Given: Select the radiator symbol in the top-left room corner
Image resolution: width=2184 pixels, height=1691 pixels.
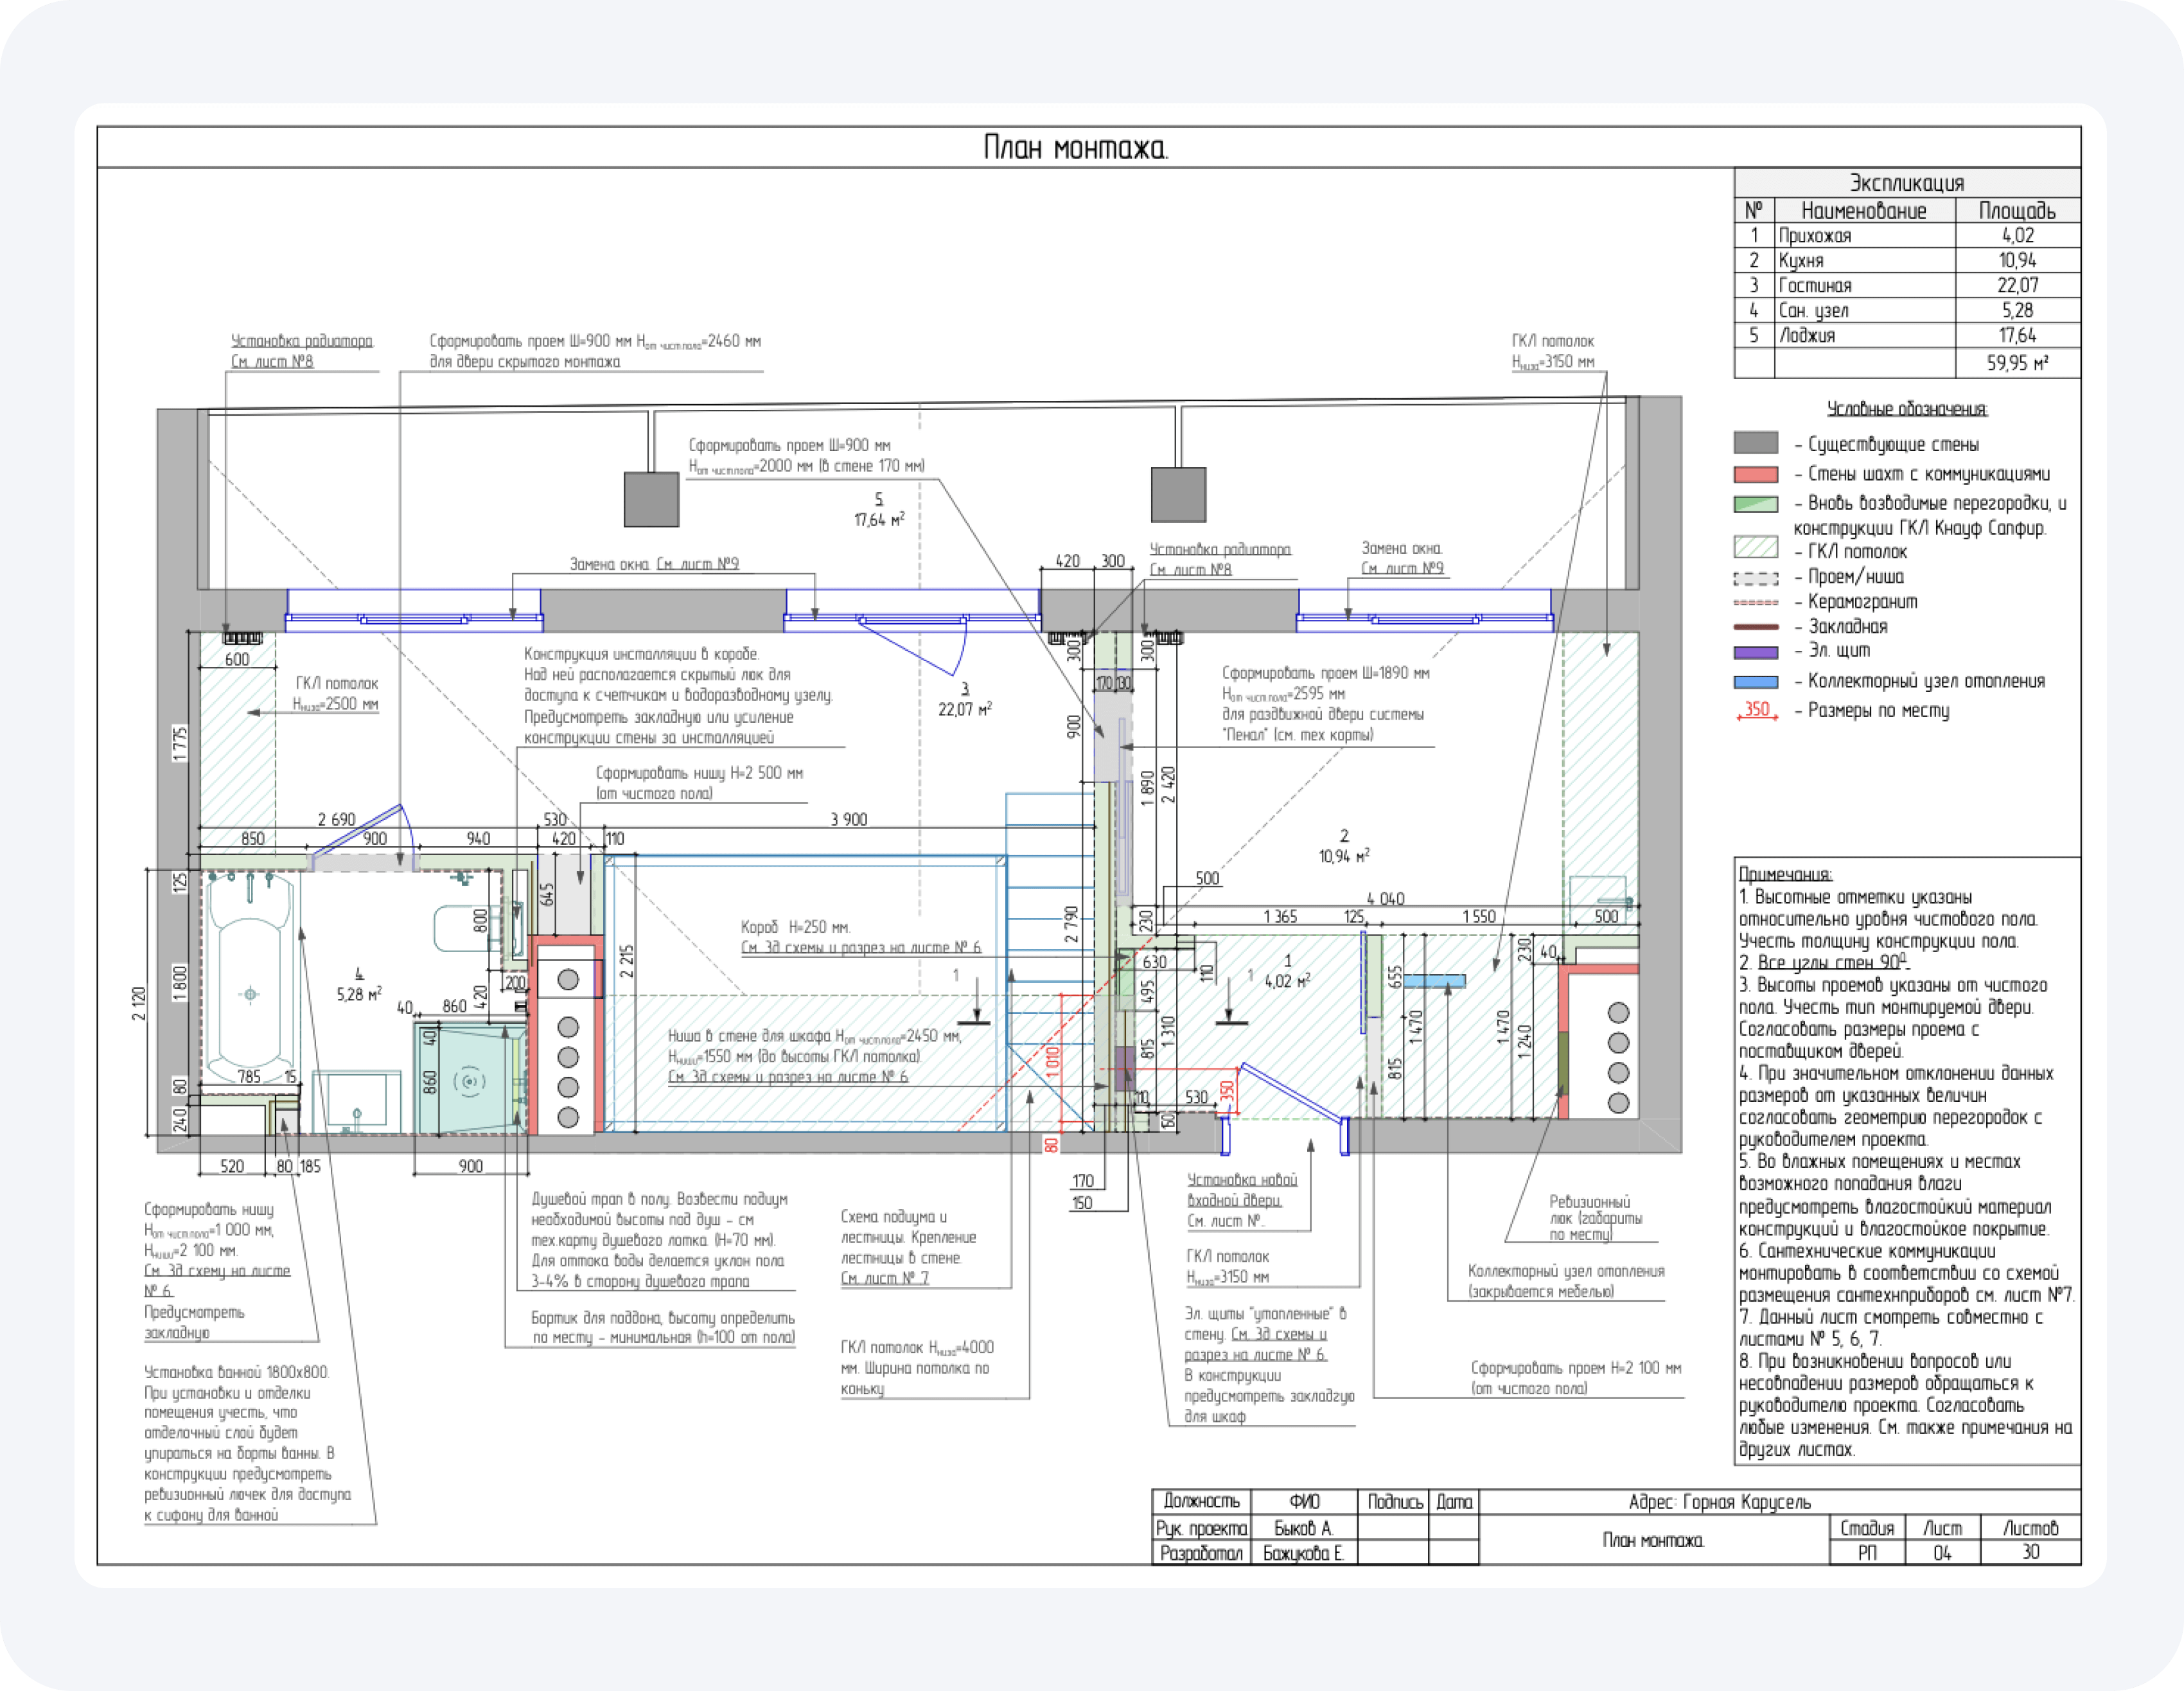Looking at the screenshot, I should click(241, 638).
